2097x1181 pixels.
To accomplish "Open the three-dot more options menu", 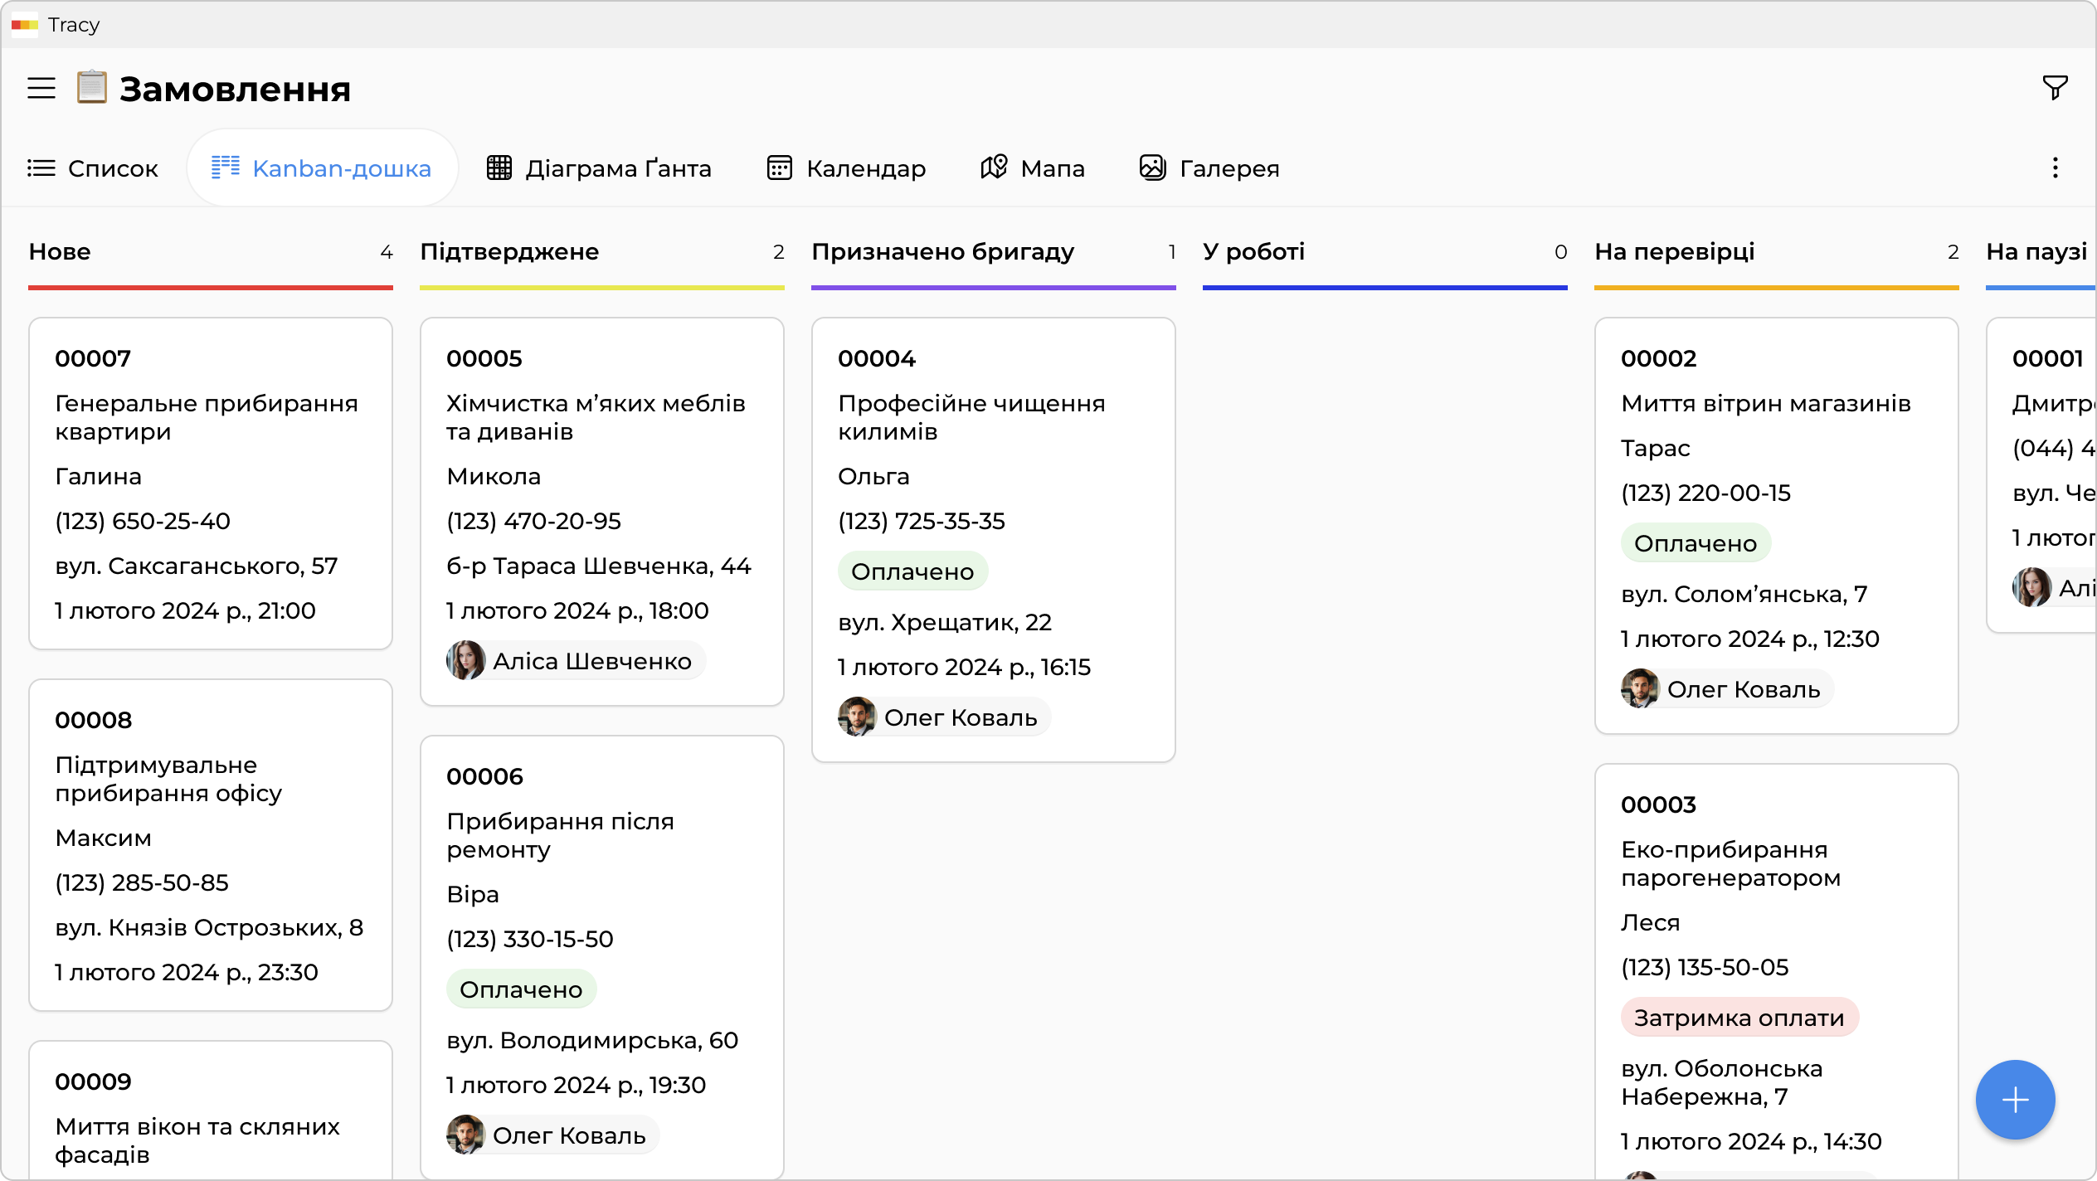I will [2055, 168].
